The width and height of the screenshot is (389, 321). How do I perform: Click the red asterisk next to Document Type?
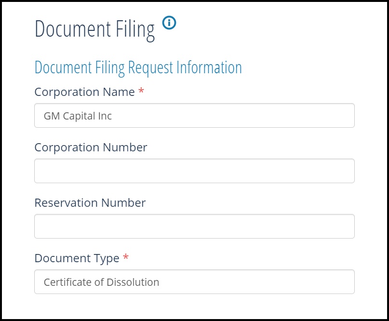(126, 258)
